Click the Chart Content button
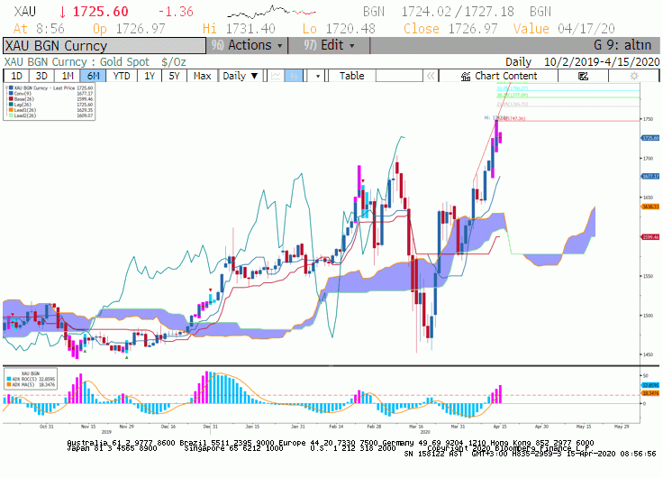663x478 pixels. point(498,76)
